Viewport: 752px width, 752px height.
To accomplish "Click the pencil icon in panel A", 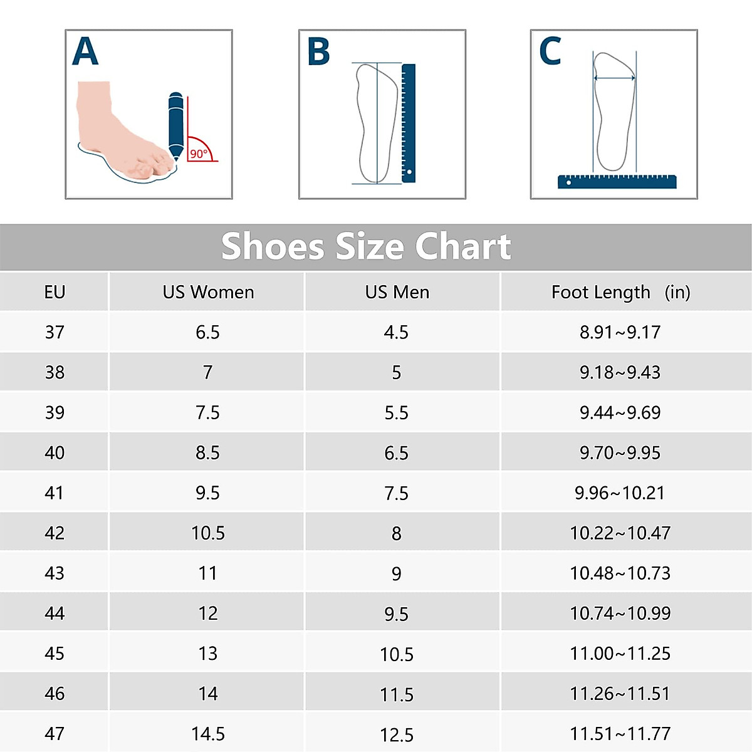I will [x=176, y=125].
